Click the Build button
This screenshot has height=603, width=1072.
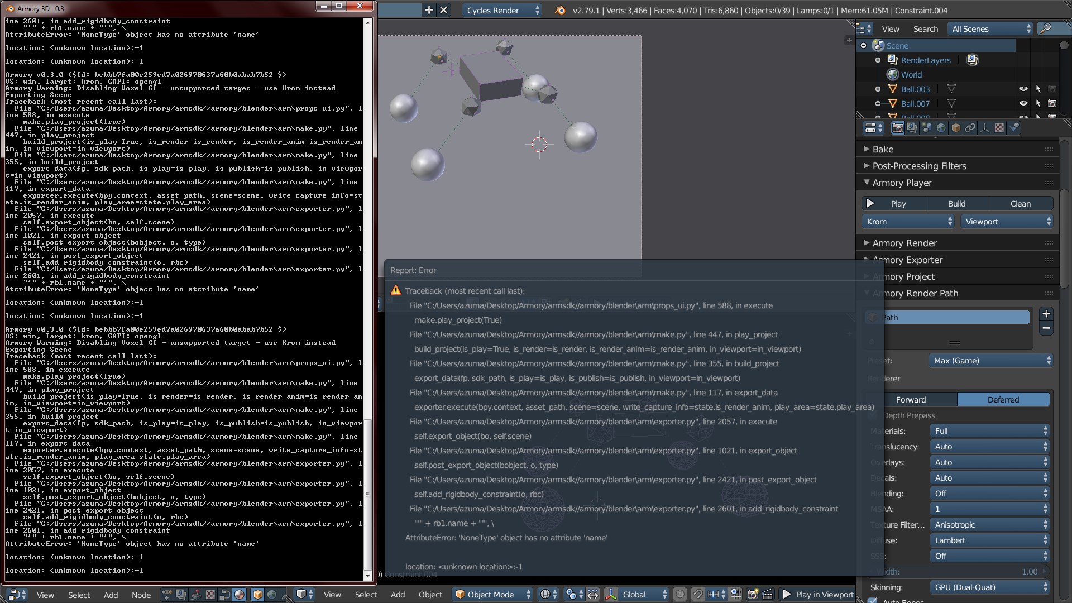tap(956, 203)
